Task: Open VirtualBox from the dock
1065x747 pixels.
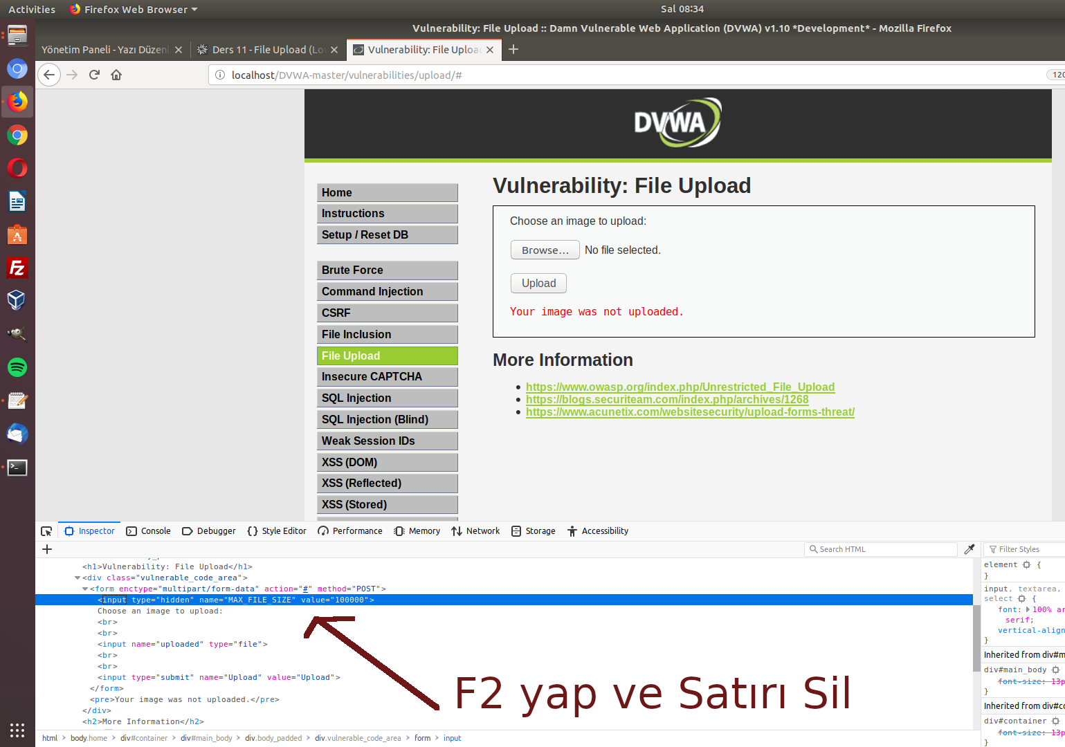Action: (x=17, y=300)
